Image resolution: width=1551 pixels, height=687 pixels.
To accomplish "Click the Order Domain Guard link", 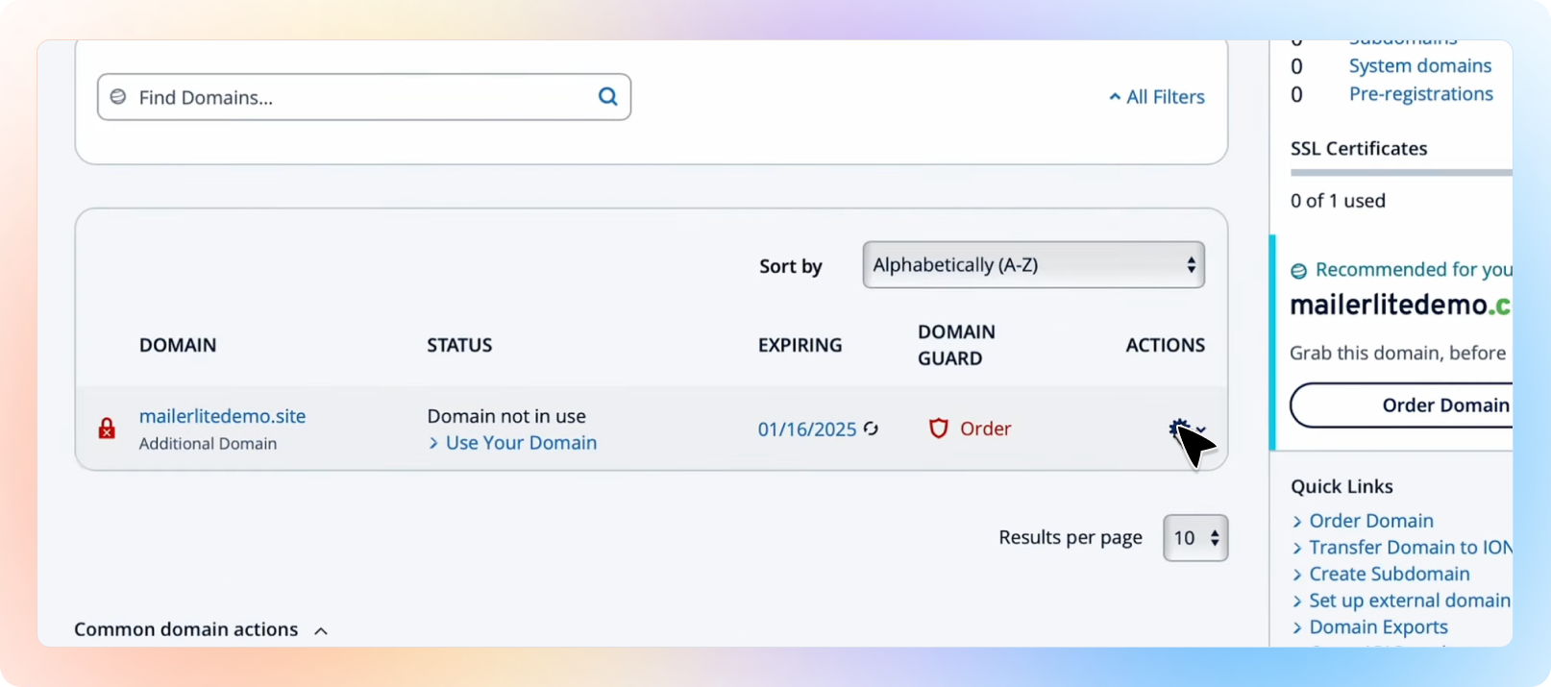I will (x=985, y=429).
